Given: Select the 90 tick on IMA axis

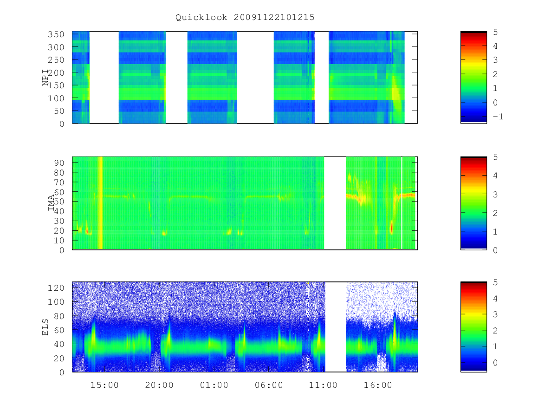Looking at the screenshot, I should [x=59, y=163].
